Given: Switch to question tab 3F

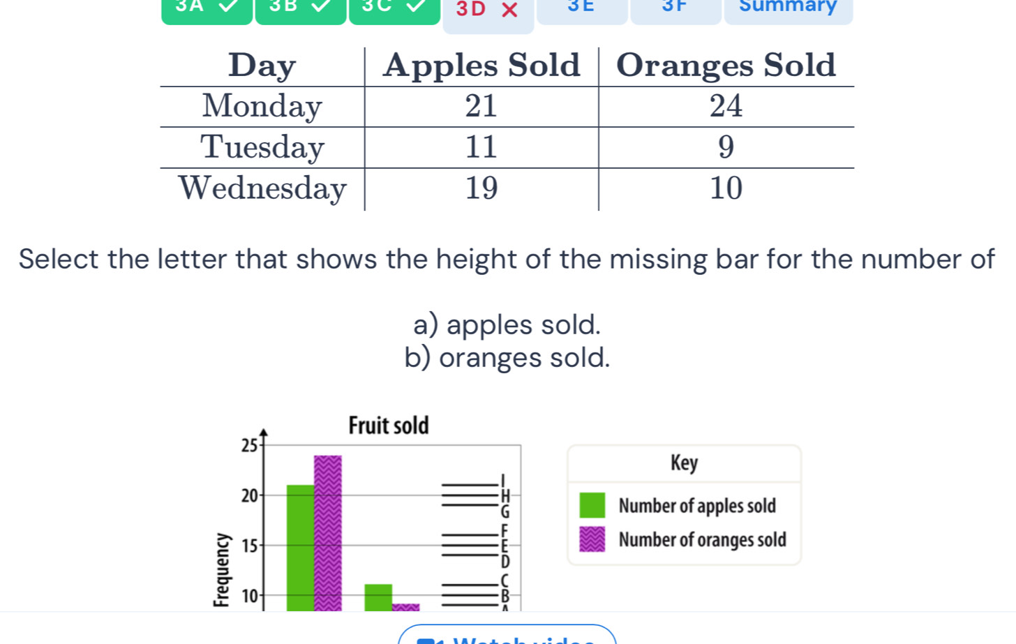Looking at the screenshot, I should 675,10.
